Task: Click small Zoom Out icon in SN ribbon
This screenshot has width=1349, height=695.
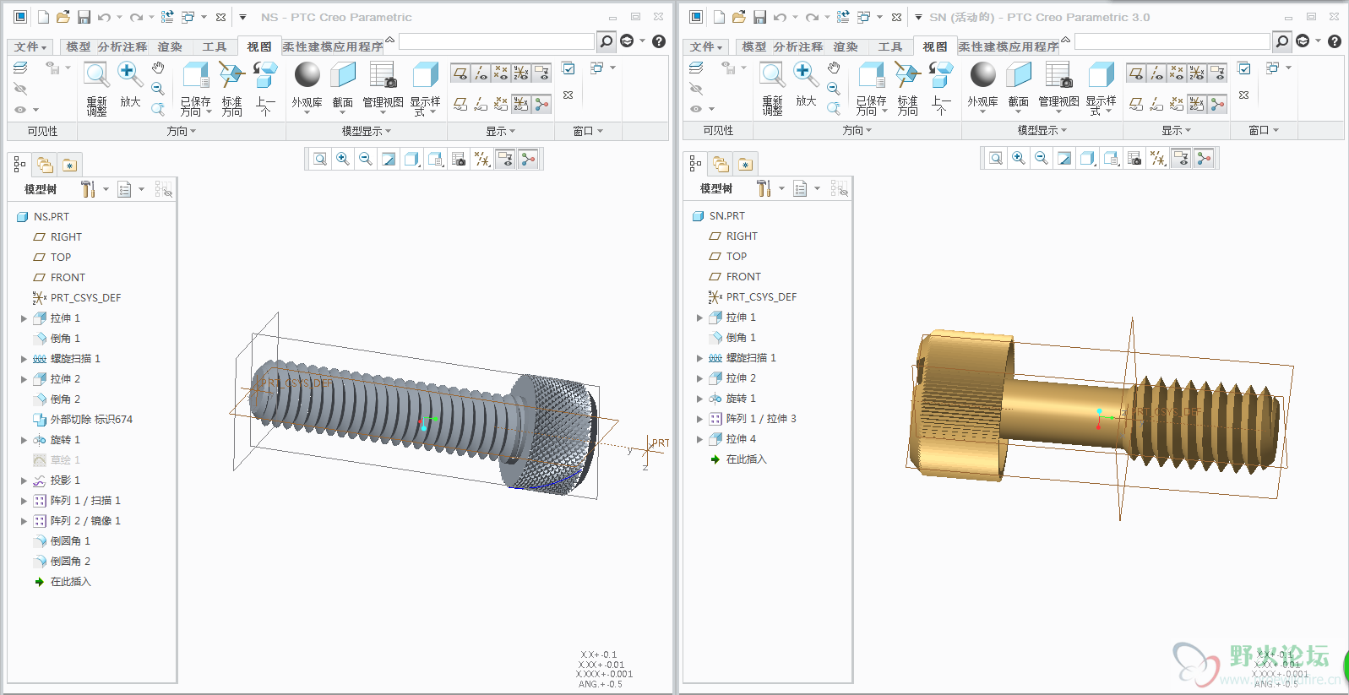Action: pos(834,89)
